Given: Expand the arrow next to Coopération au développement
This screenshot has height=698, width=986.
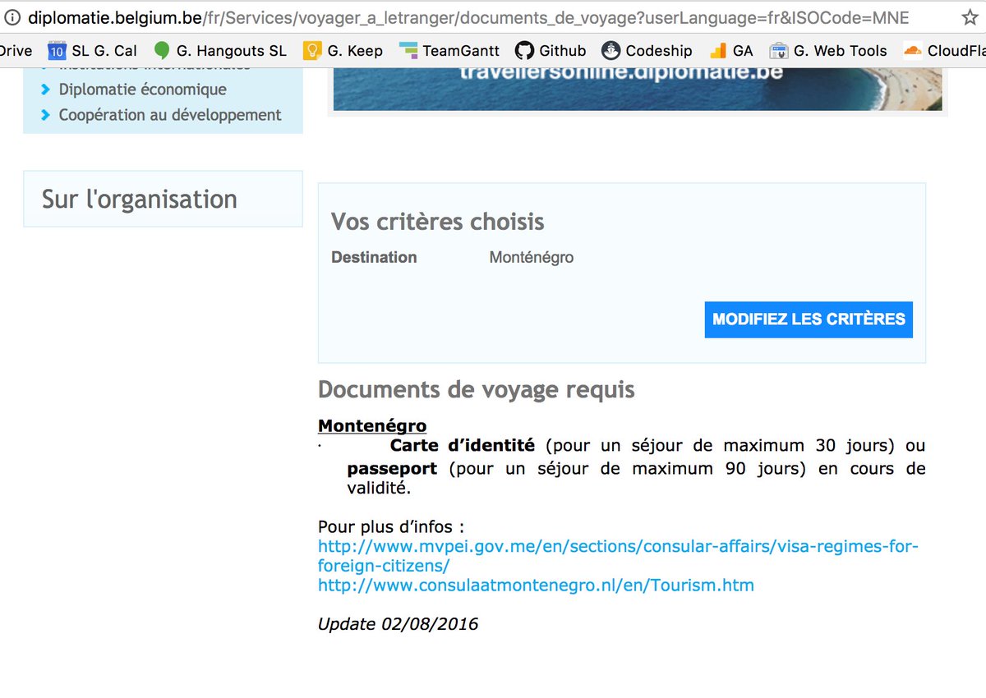Looking at the screenshot, I should pos(48,115).
